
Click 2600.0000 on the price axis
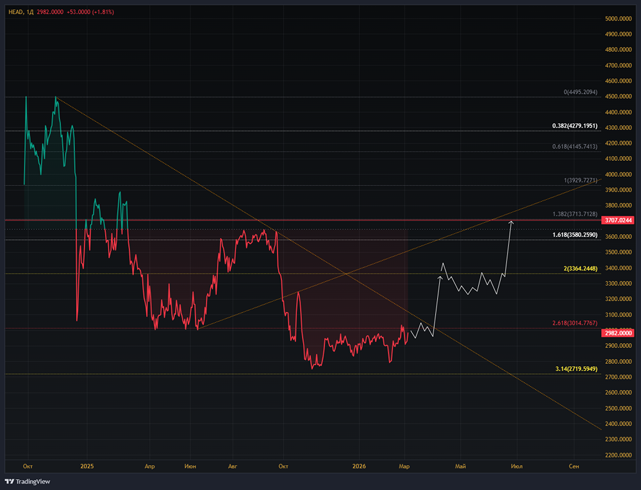(619, 393)
